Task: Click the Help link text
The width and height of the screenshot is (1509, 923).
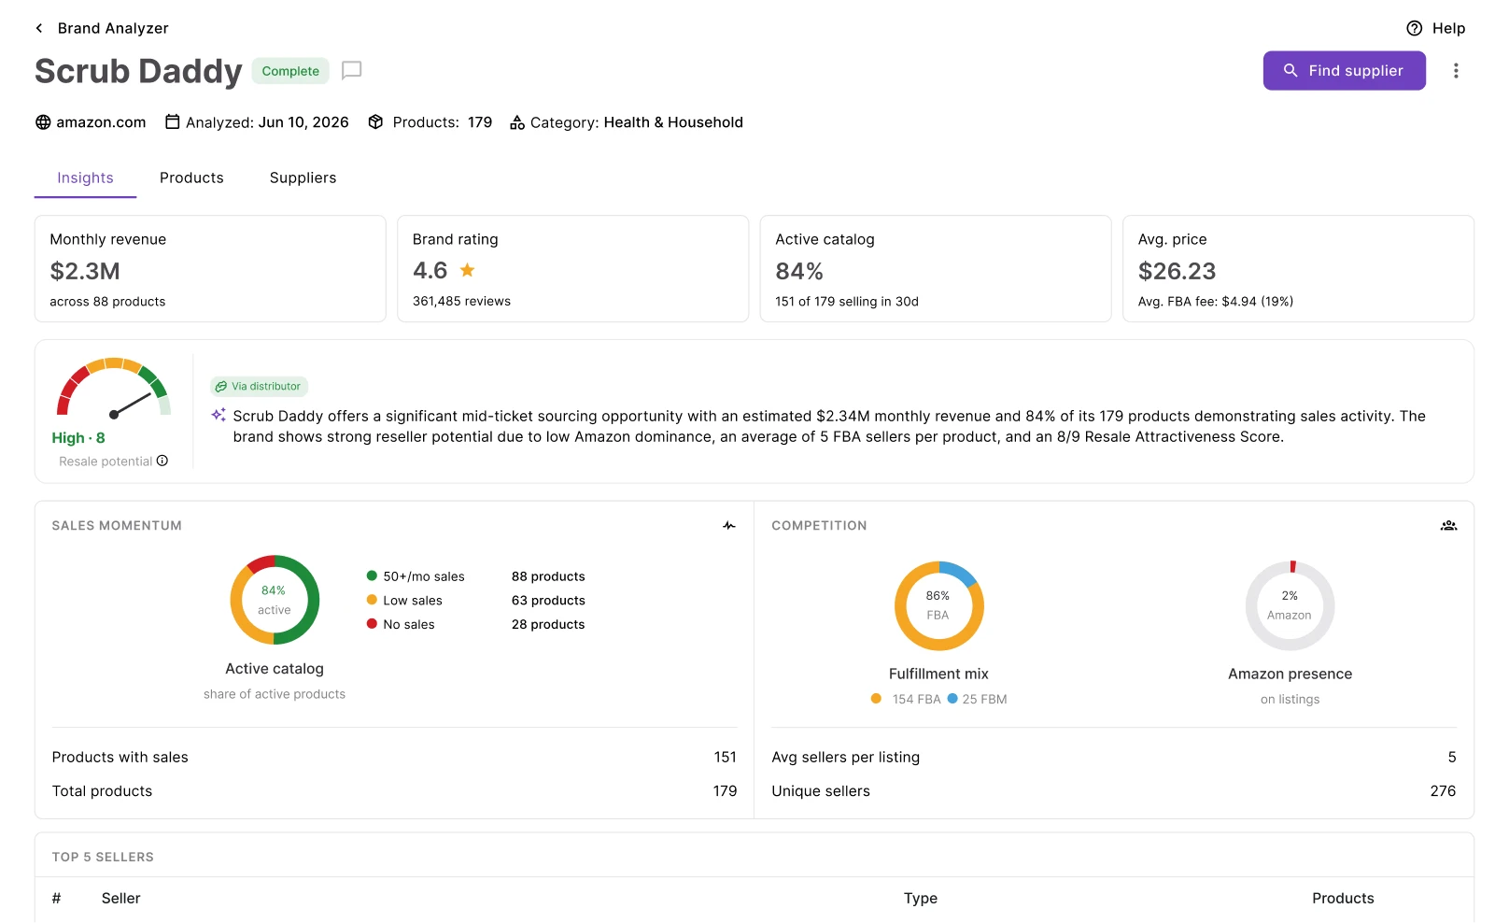Action: [1448, 28]
